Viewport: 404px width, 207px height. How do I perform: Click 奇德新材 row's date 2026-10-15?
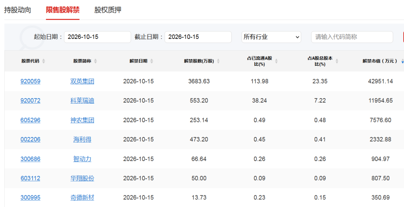[x=138, y=198]
